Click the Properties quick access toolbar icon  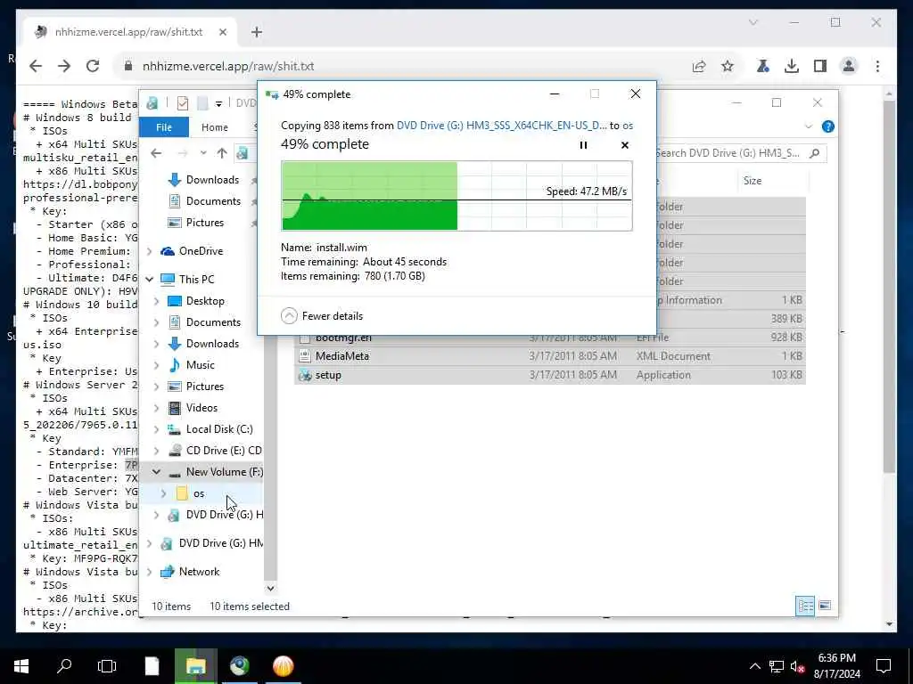click(x=183, y=103)
